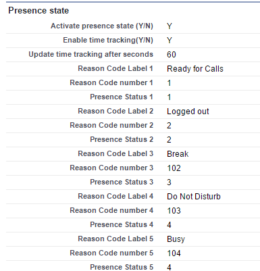
Task: Select the Presence Status 2 value
Action: (169, 140)
